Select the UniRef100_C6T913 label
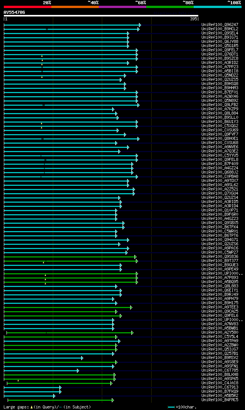245x410 pixels. pyautogui.click(x=220, y=387)
